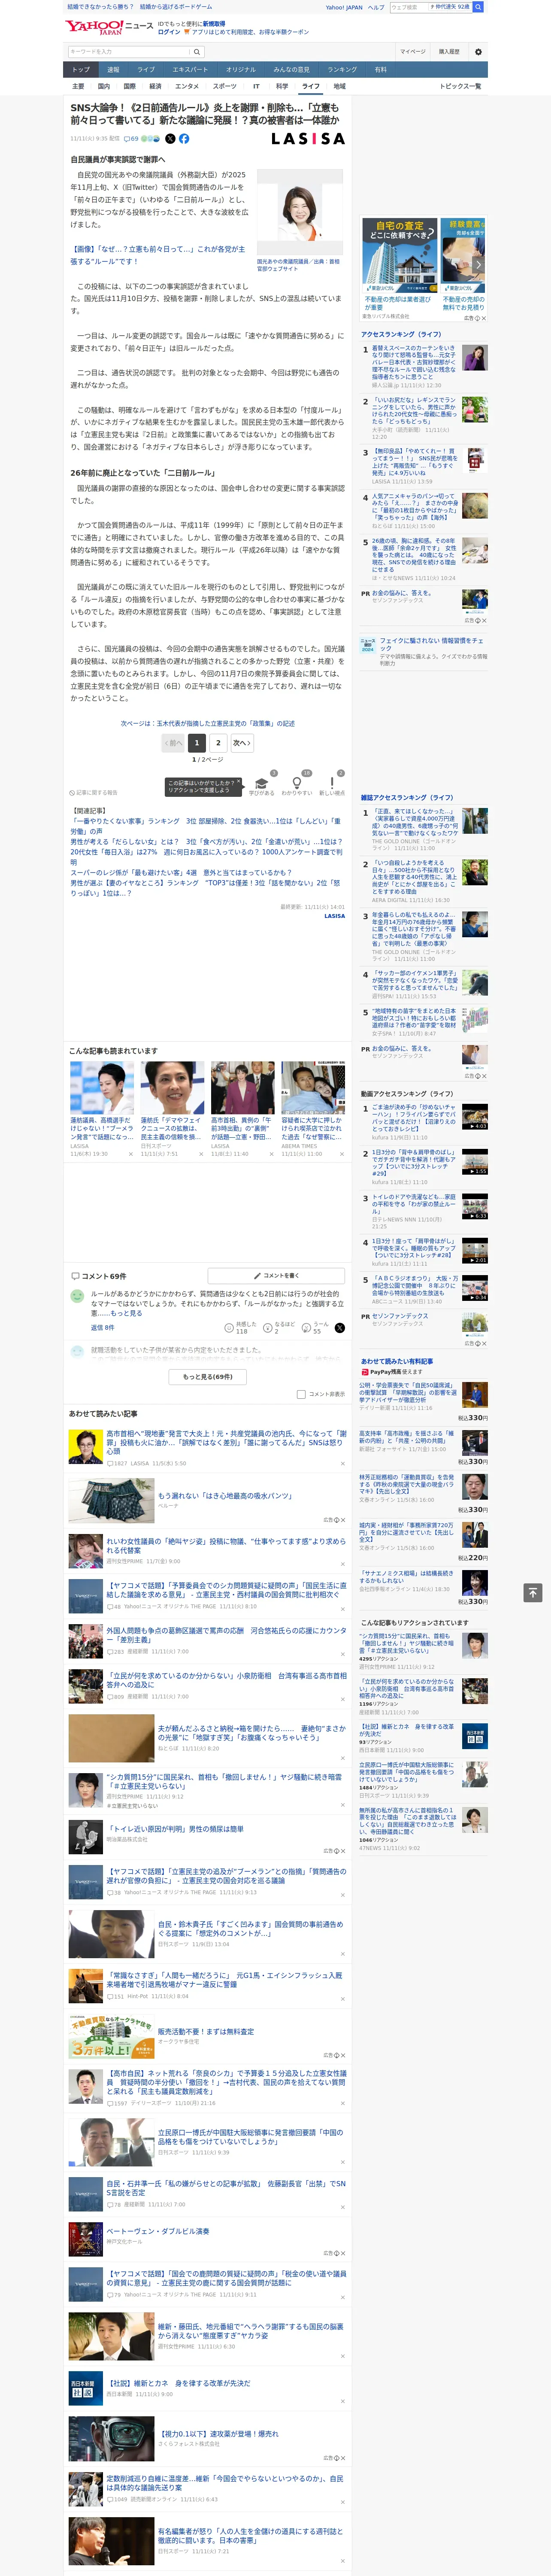Share the comment via X icon
Viewport: 551px width, 2576px height.
click(340, 1328)
